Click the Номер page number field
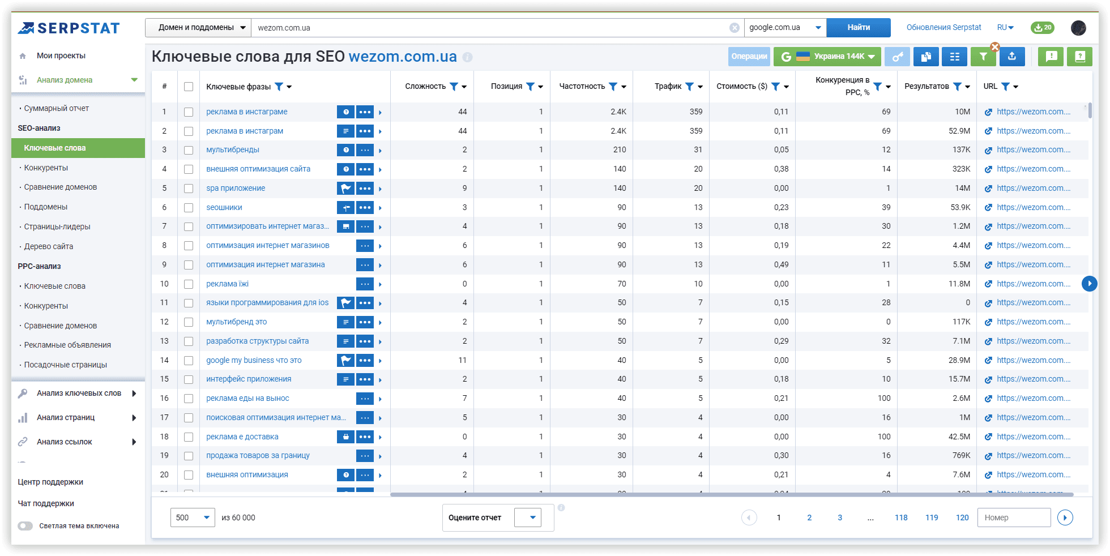Image resolution: width=1110 pixels, height=556 pixels. point(1014,517)
